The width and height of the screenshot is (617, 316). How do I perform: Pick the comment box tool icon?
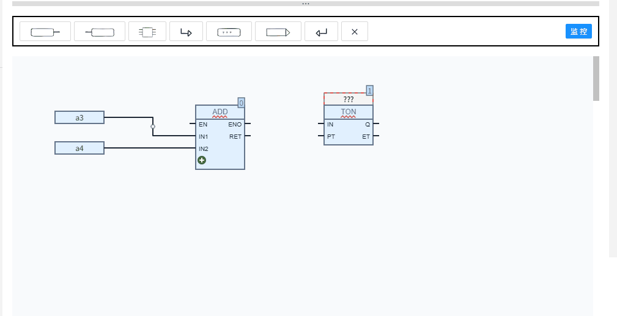229,32
